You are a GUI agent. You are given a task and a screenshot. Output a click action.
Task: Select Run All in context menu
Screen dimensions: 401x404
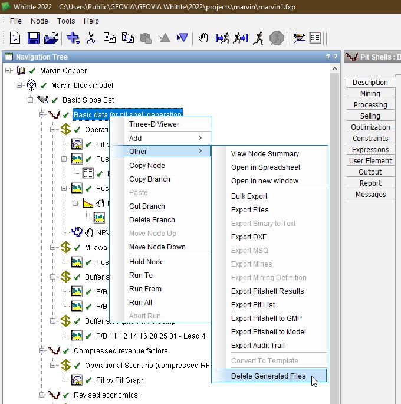point(160,302)
